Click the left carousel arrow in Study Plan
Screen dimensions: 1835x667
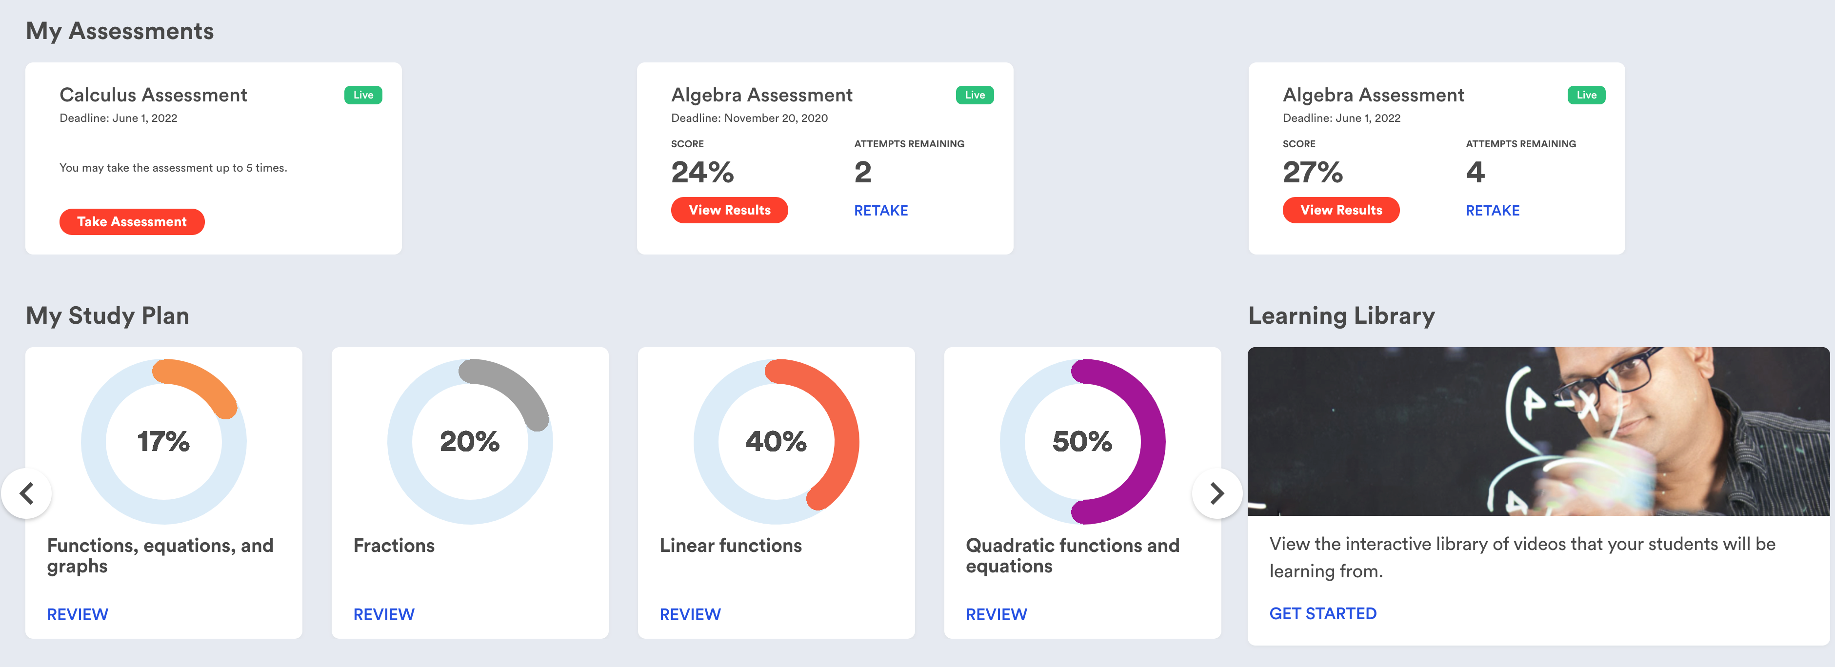pos(27,493)
